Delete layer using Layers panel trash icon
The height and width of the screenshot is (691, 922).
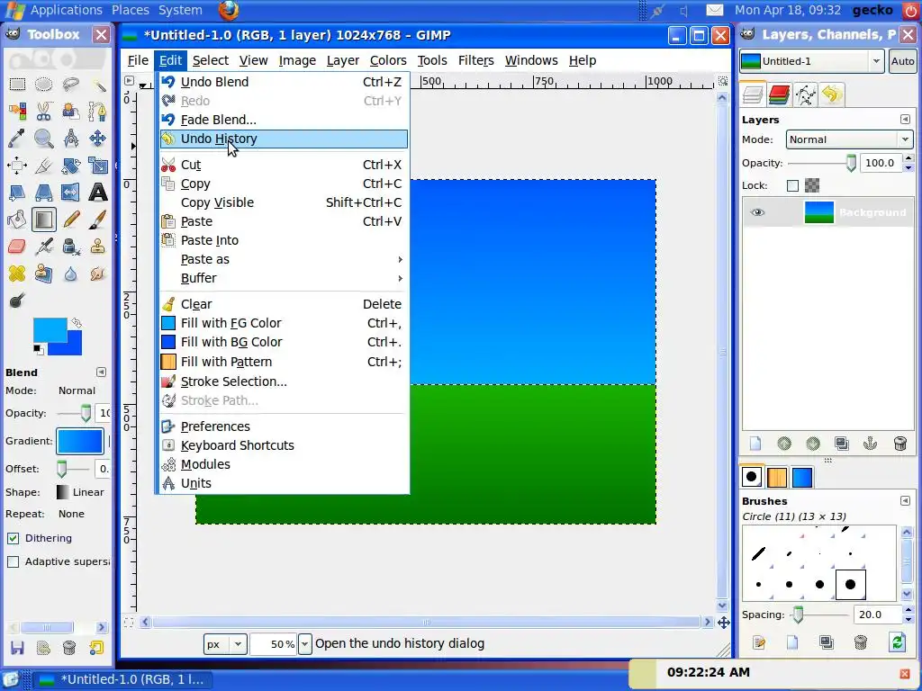[899, 444]
